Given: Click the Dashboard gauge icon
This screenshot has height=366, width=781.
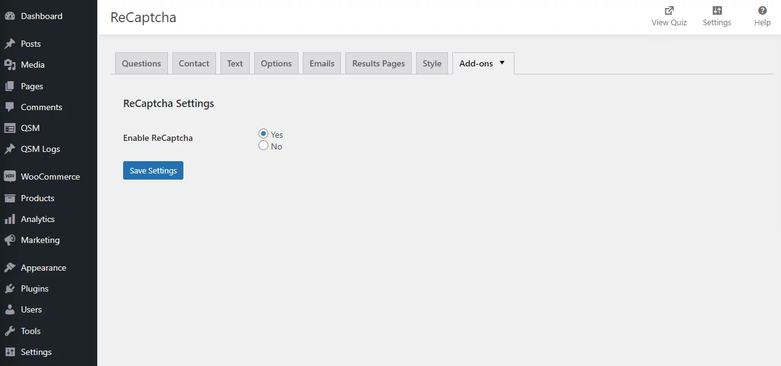Looking at the screenshot, I should (x=10, y=16).
